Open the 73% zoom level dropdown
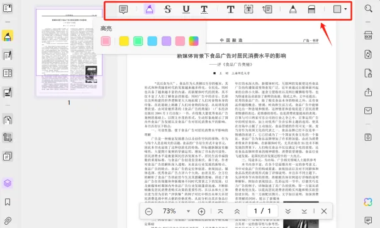 coord(188,211)
